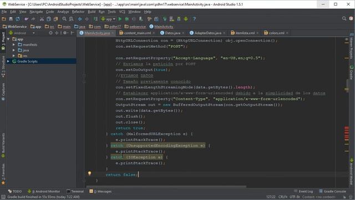Expand the java folder arrow

(14, 50)
